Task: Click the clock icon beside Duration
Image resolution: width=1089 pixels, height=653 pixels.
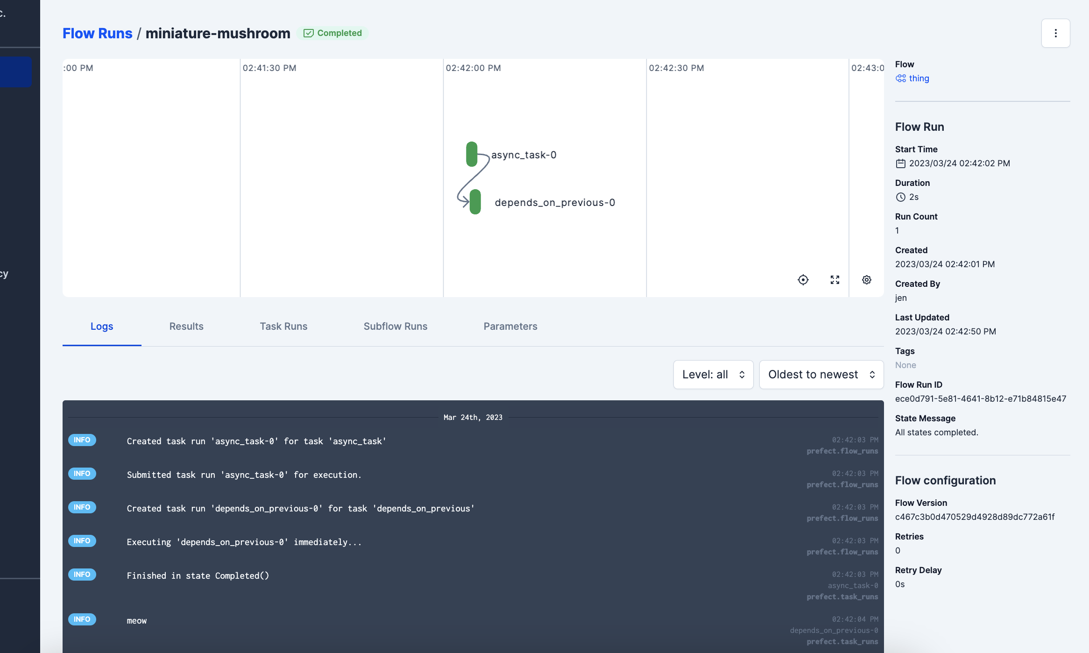Action: pyautogui.click(x=900, y=197)
